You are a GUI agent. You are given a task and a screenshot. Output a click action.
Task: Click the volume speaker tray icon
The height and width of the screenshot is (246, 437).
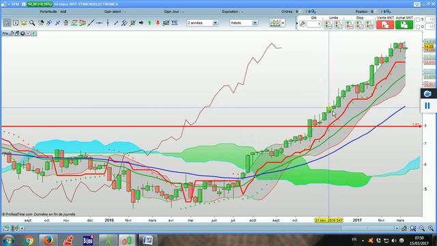[x=394, y=241]
